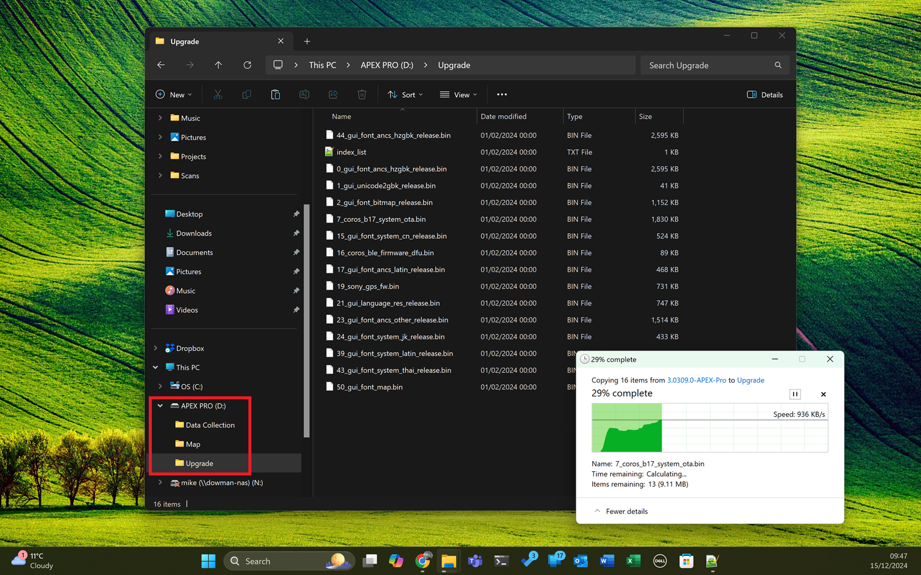Toggle the Details pane

[764, 95]
